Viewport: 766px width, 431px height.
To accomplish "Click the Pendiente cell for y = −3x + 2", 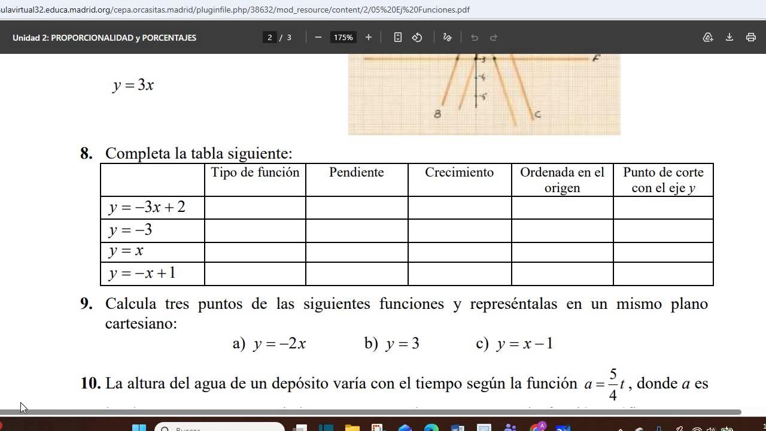I will [x=357, y=208].
